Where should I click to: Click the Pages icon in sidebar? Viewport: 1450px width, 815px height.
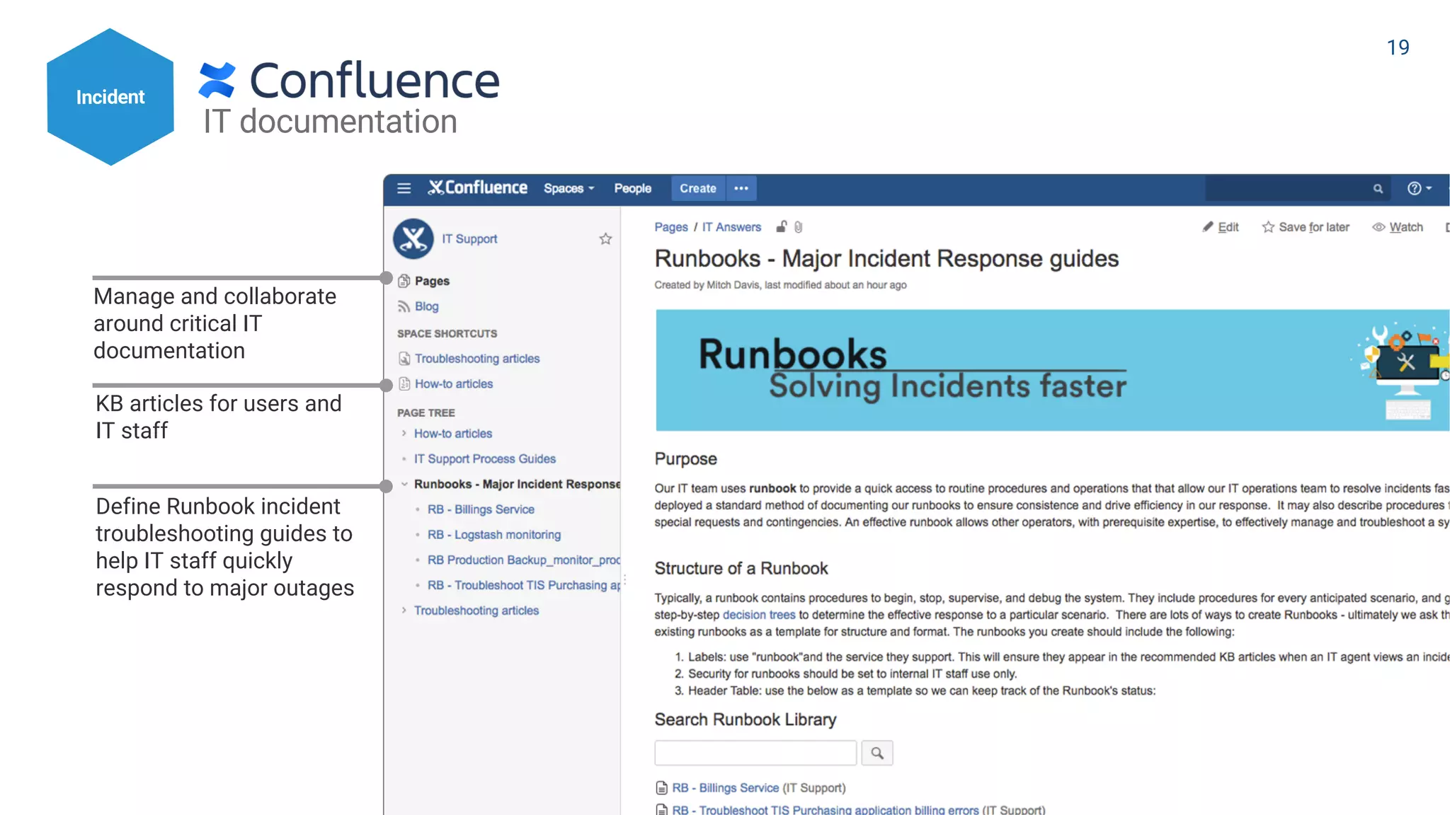[x=404, y=281]
